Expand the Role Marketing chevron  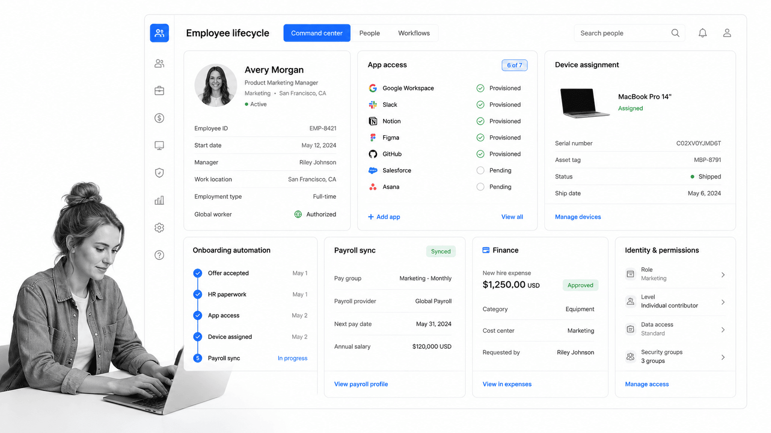click(x=723, y=275)
